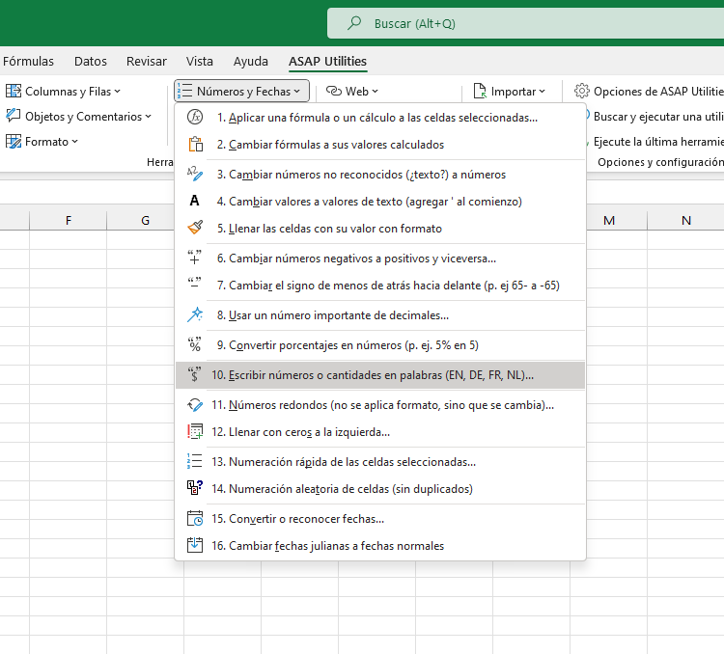Select the ASAP Utilities tab

click(328, 61)
